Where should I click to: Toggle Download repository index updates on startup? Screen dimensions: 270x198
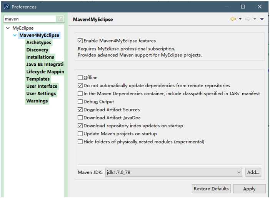tap(80, 126)
